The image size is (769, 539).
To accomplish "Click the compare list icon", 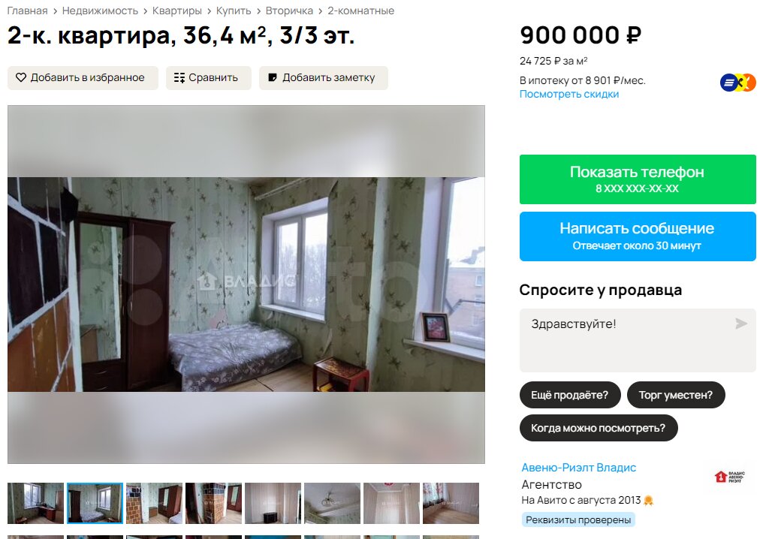I will 179,77.
